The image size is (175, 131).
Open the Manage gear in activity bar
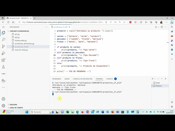pyautogui.click(x=4, y=106)
